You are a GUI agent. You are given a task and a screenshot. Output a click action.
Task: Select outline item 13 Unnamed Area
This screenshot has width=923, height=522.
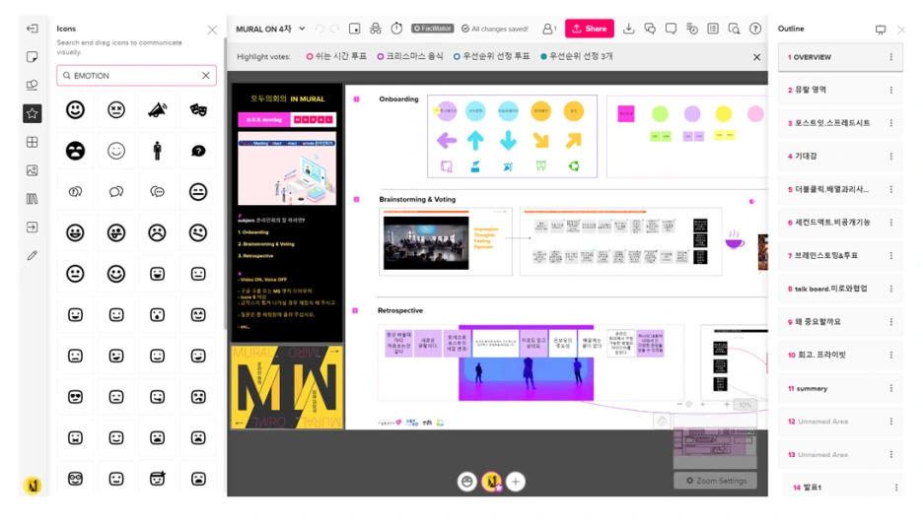pos(840,454)
